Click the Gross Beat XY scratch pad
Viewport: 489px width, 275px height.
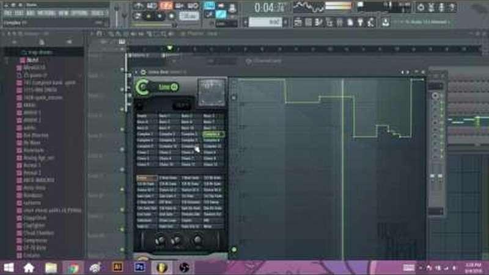click(211, 93)
